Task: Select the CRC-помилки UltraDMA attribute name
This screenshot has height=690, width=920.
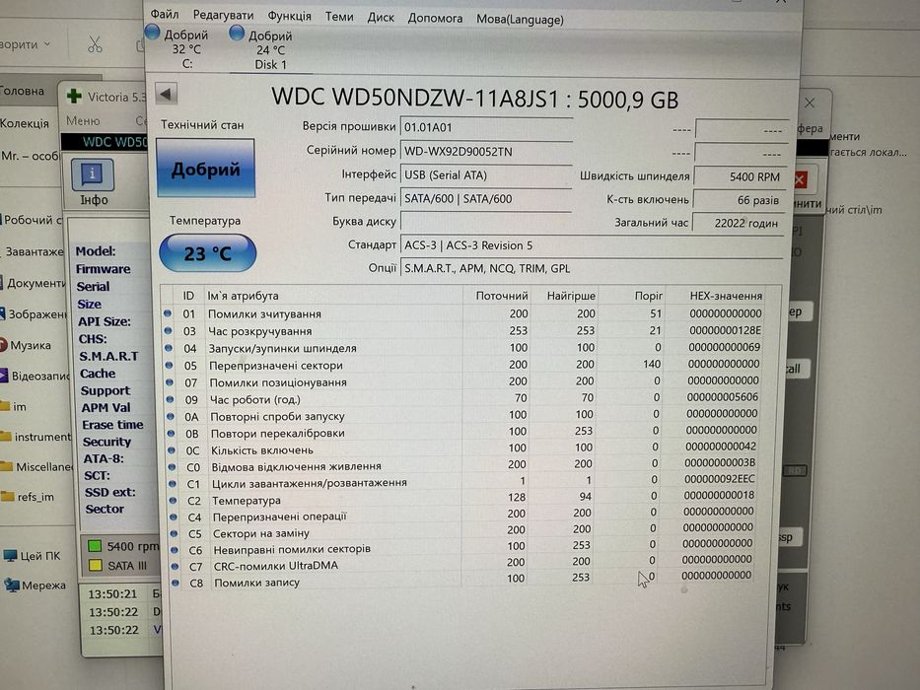Action: 276,566
